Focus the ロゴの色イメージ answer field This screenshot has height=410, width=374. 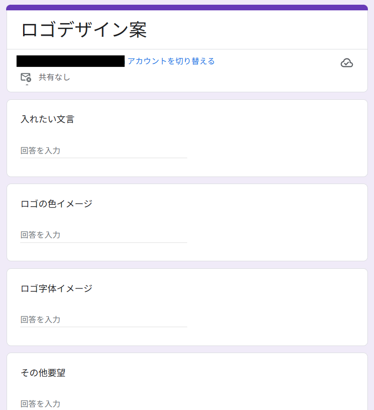coord(103,235)
